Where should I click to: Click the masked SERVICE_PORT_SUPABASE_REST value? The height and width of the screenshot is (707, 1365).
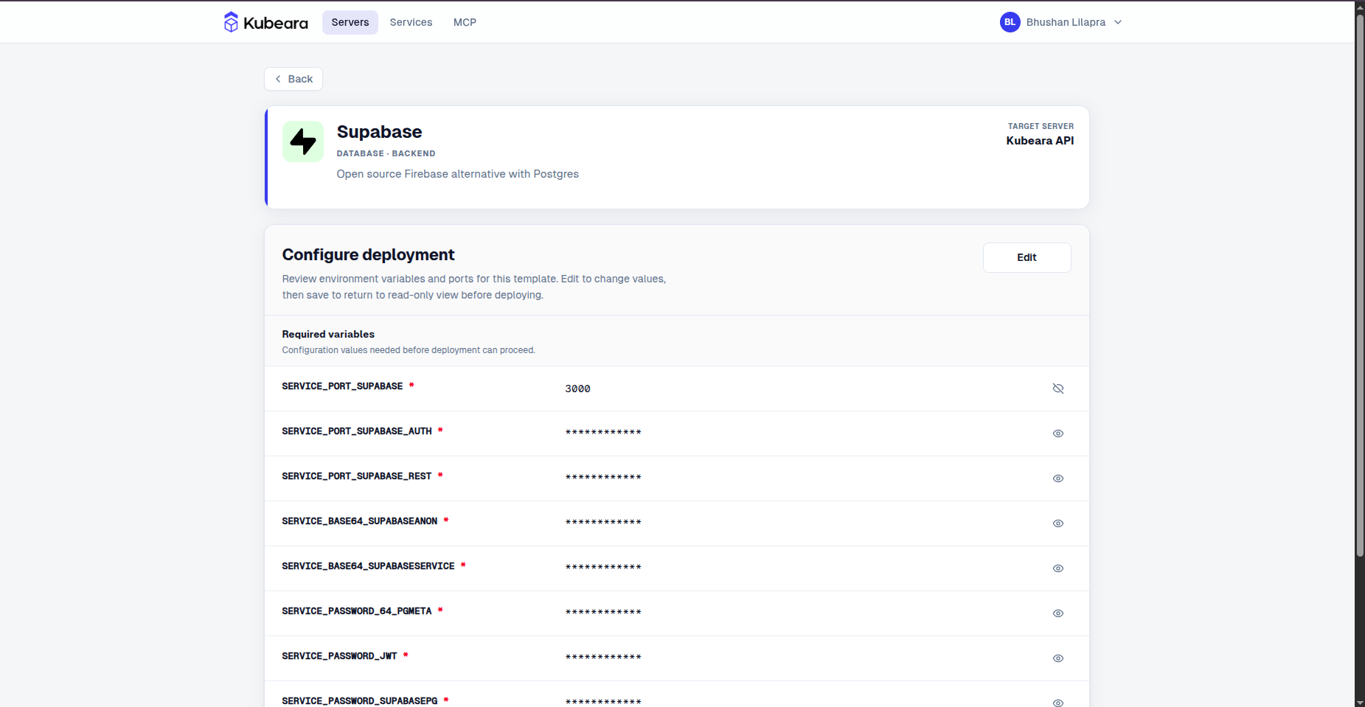pyautogui.click(x=603, y=478)
